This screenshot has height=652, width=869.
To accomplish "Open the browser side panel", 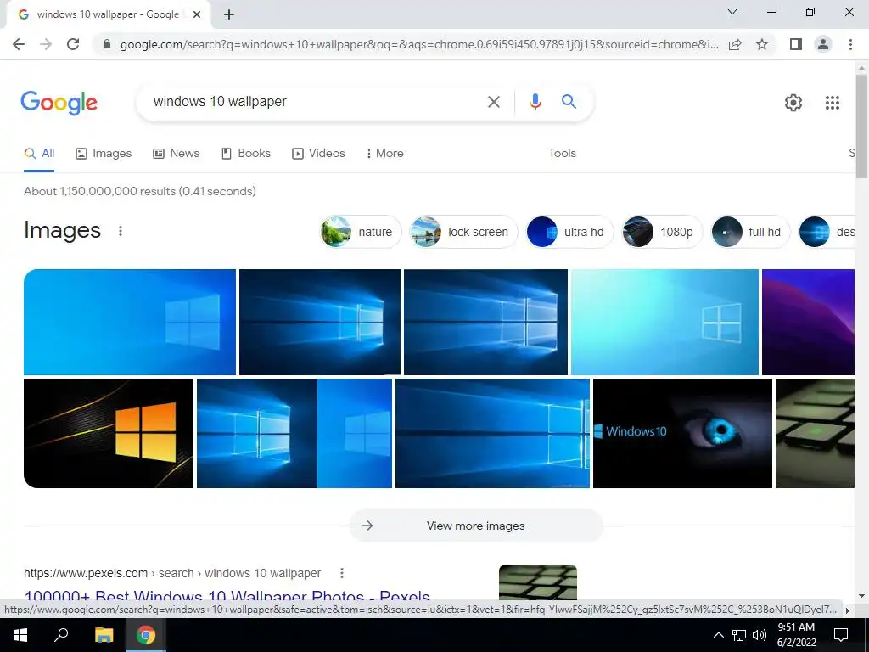I will [796, 44].
